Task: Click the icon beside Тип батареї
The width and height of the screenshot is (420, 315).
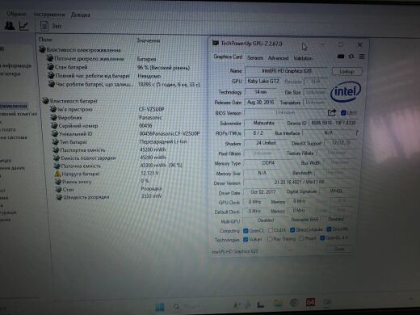Action: tap(55, 141)
